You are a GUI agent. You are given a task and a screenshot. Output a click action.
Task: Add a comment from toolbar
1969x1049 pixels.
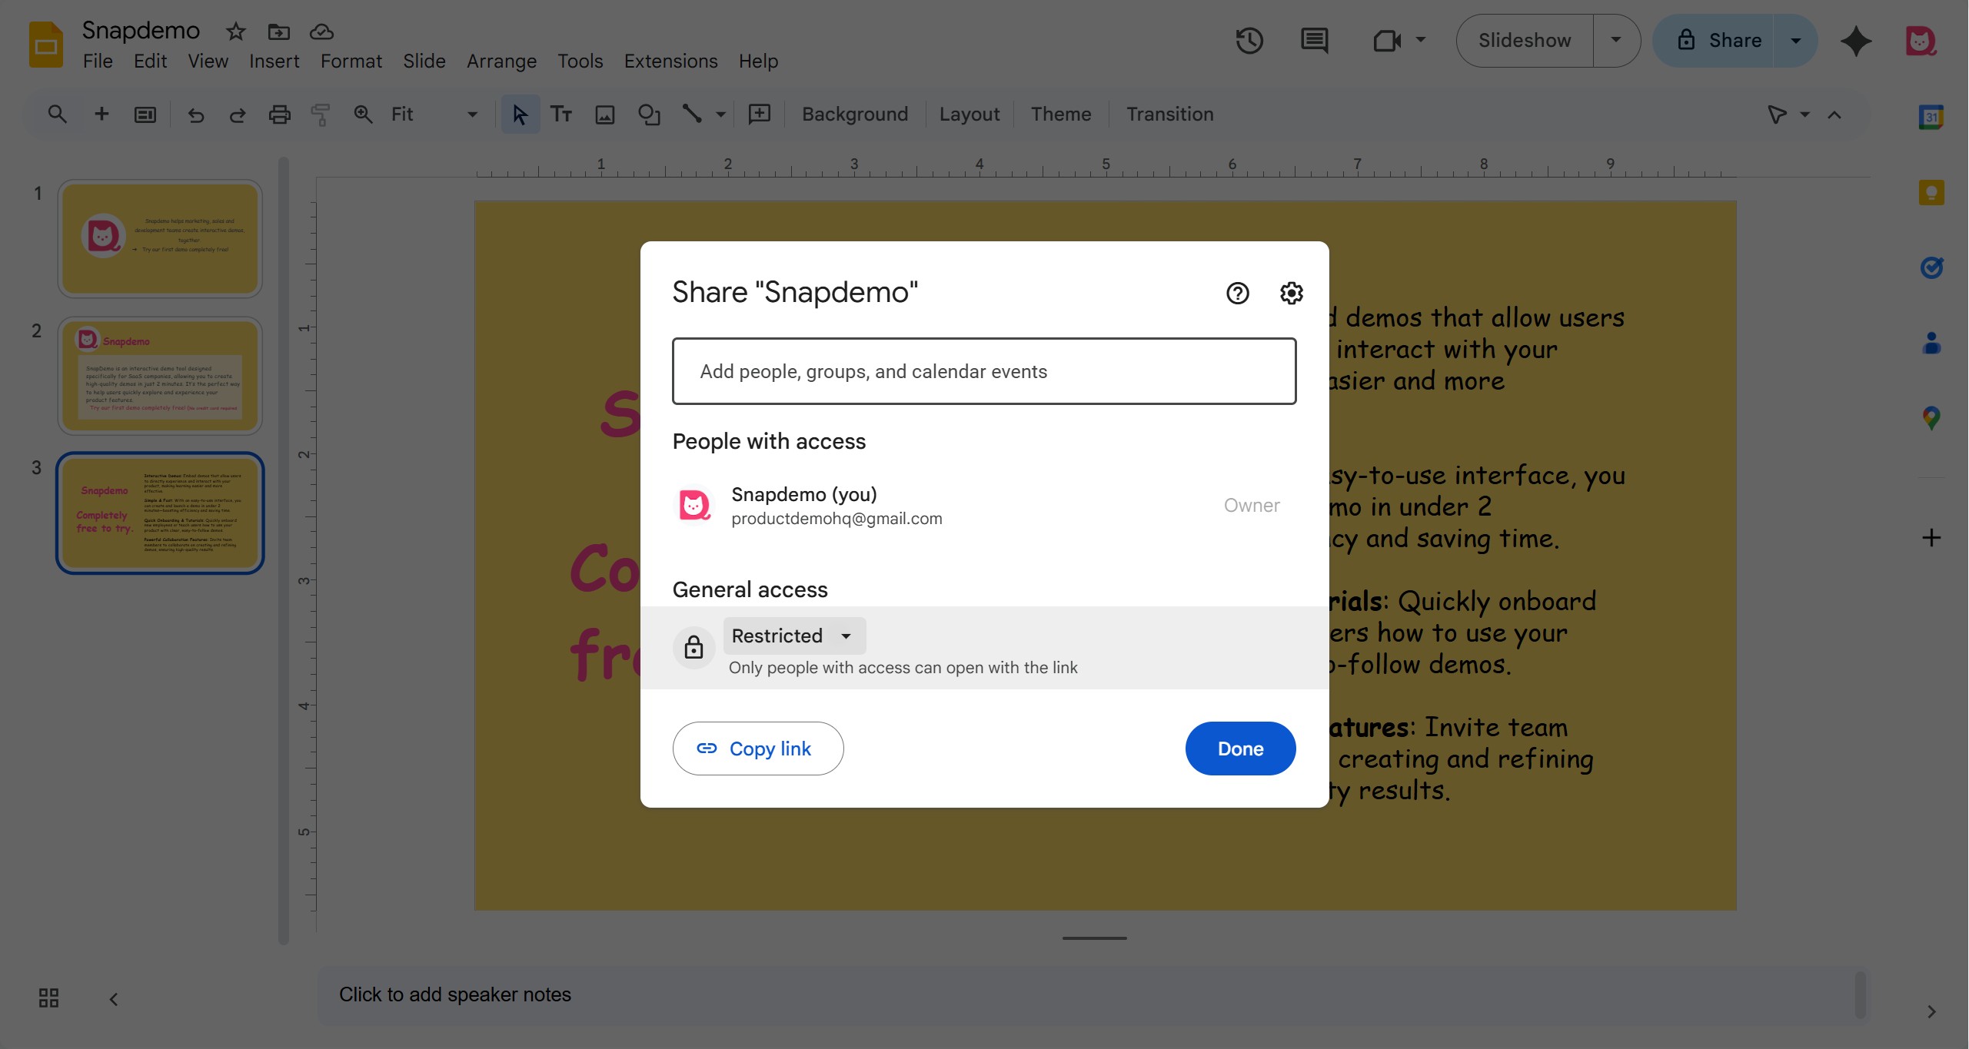(x=760, y=115)
